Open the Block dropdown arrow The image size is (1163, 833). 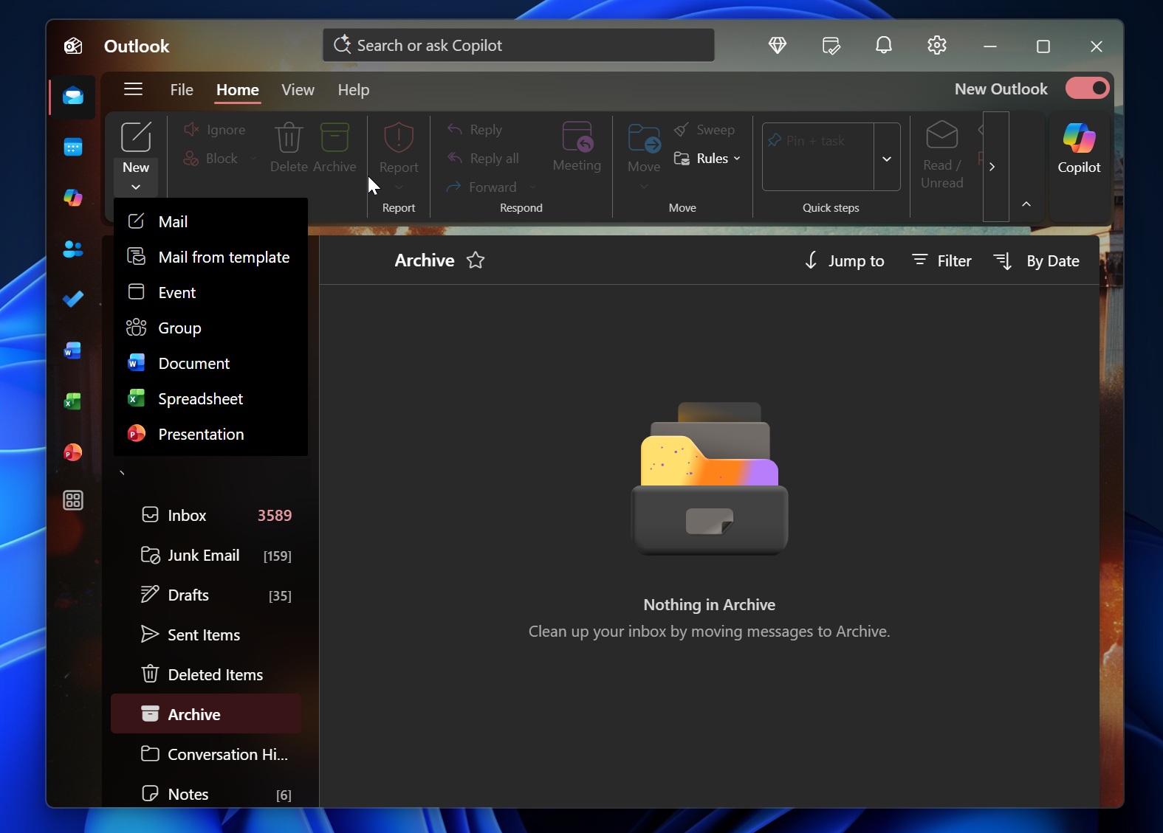253,159
